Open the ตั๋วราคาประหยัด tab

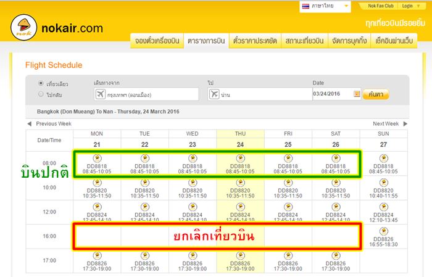point(255,41)
